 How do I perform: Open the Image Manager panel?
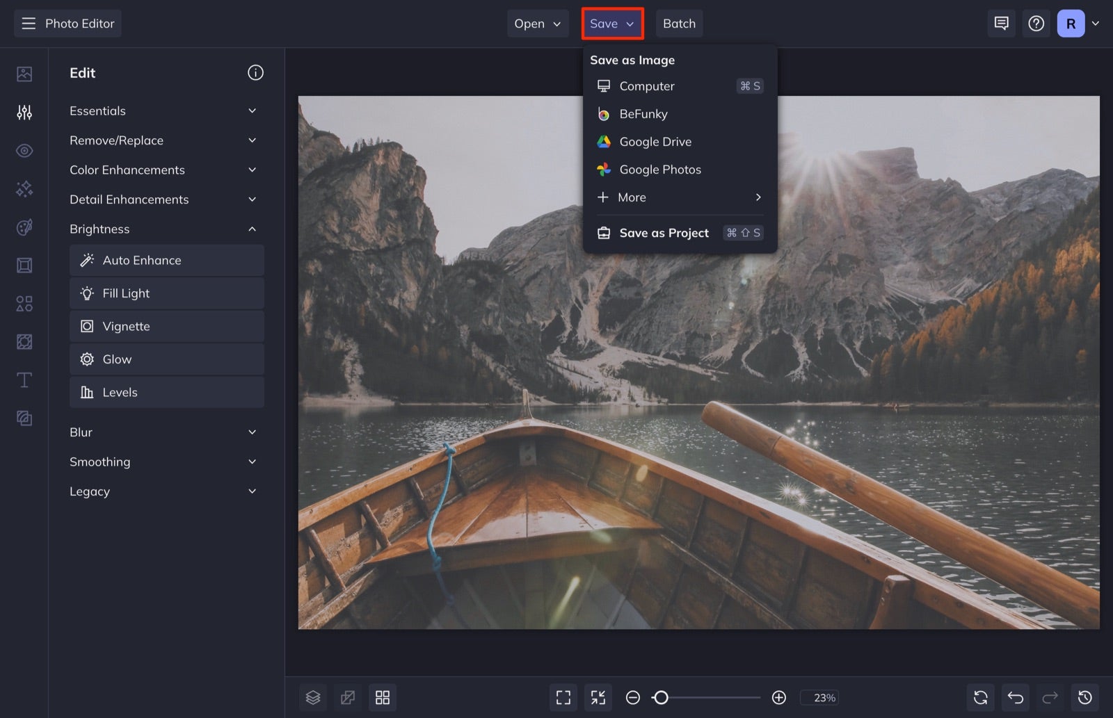click(x=24, y=73)
